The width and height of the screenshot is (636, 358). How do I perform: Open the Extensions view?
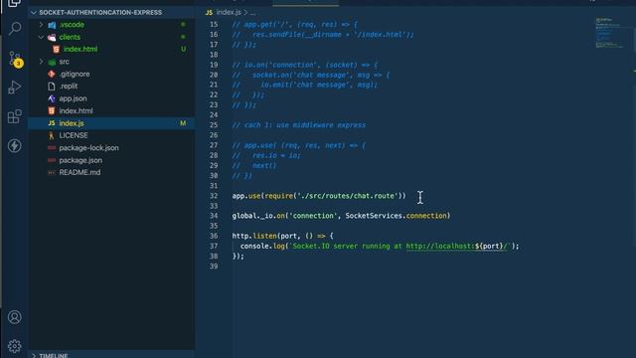pyautogui.click(x=15, y=116)
